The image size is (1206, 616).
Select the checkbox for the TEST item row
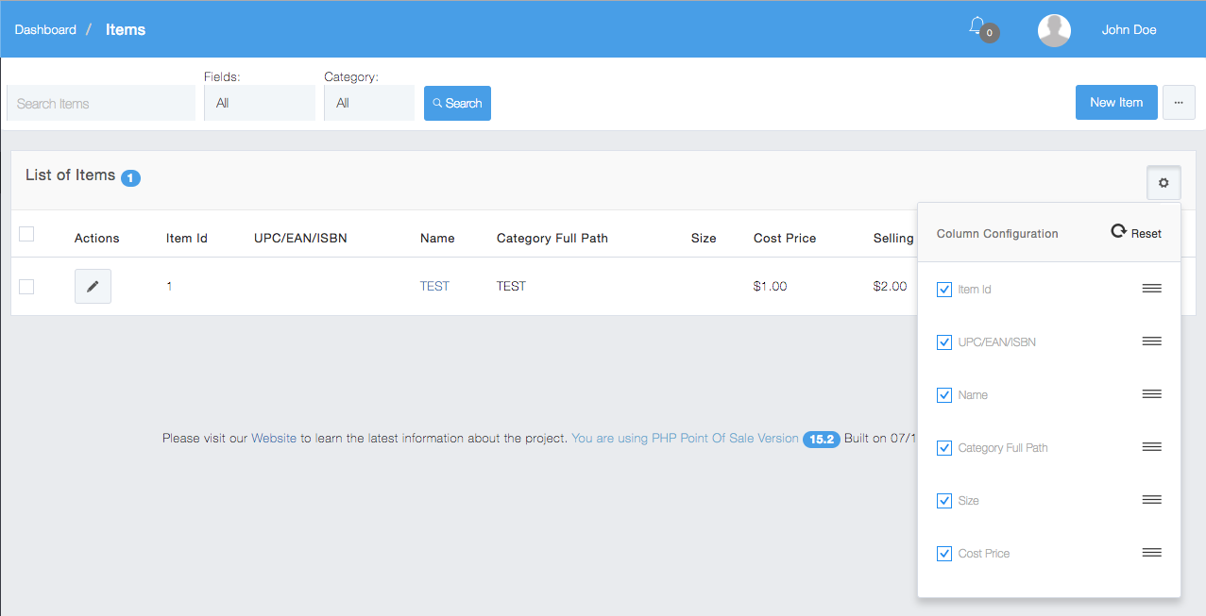click(26, 287)
